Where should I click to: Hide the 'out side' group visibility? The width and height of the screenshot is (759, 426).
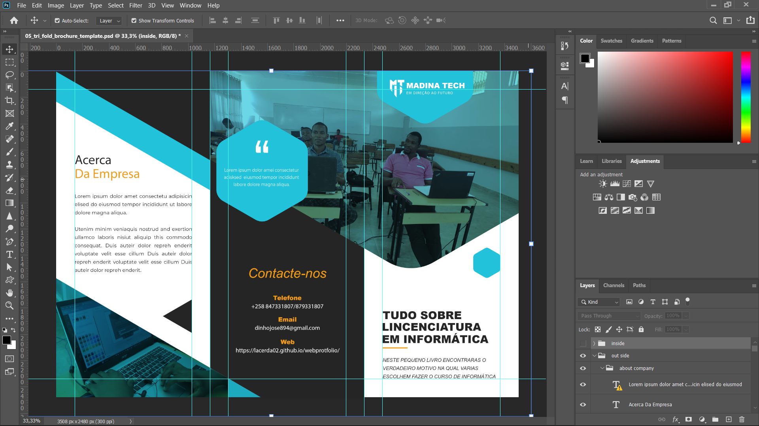(x=583, y=355)
